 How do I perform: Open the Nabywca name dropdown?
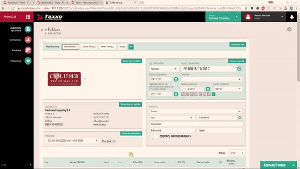pyautogui.click(x=196, y=111)
